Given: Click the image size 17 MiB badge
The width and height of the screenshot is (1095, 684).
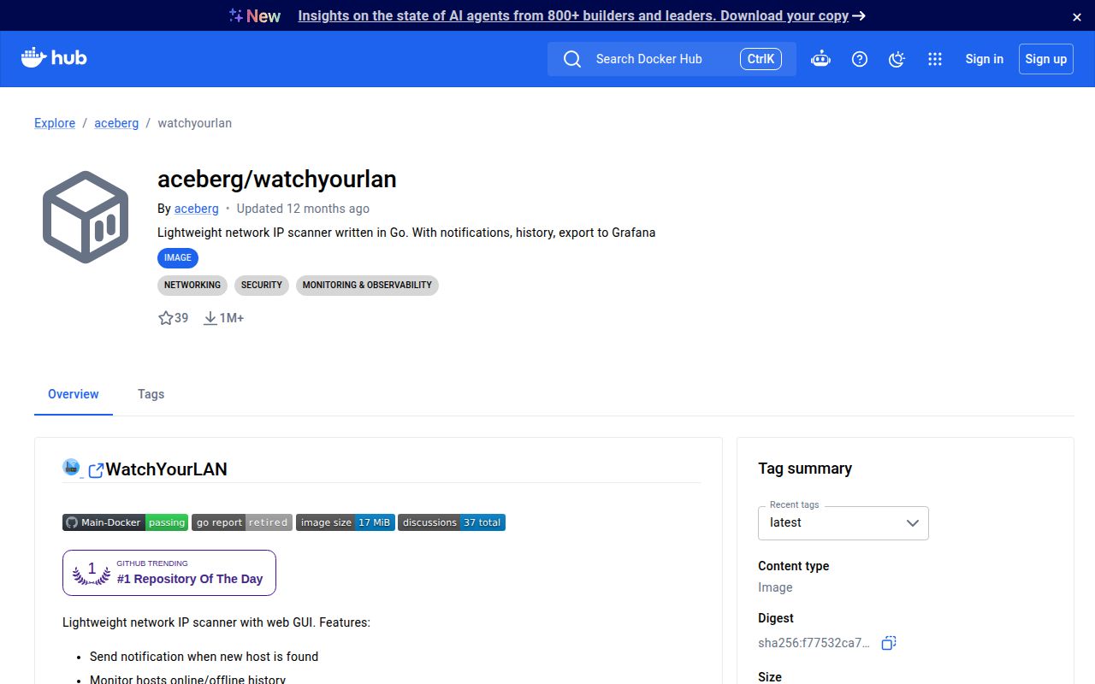Looking at the screenshot, I should [x=346, y=522].
